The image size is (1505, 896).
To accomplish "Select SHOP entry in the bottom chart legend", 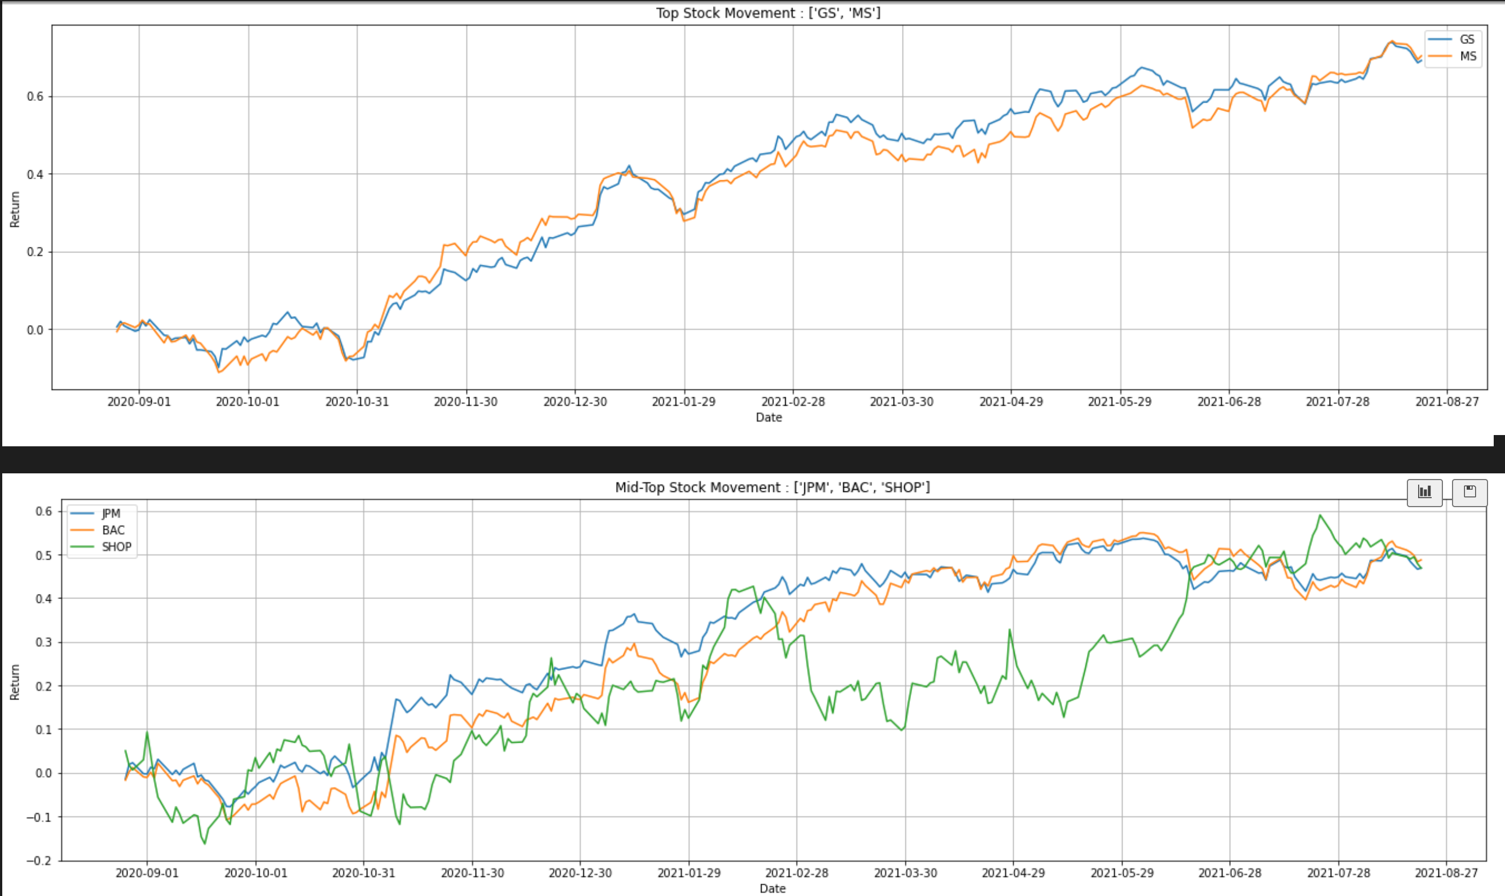I will coord(101,547).
